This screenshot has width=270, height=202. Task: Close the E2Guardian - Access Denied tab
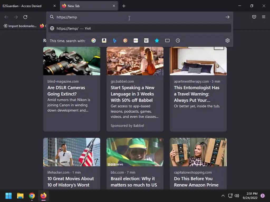click(x=55, y=6)
